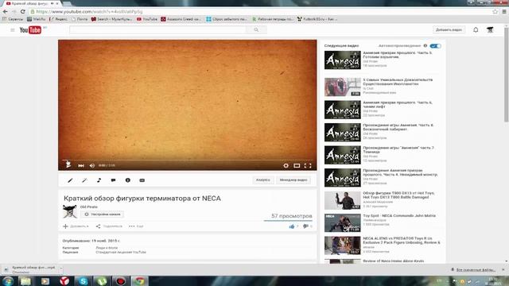509x286 pixels.
Task: Expand the Add to dropdown
Action: pos(76,226)
